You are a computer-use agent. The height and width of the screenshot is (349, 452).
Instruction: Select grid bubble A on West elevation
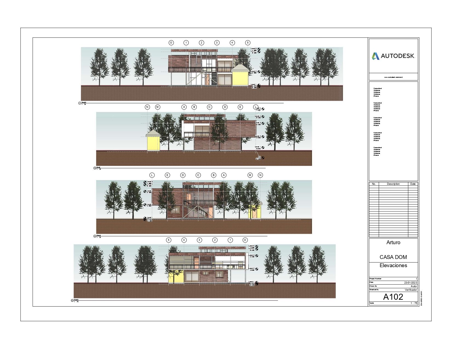[224, 175]
